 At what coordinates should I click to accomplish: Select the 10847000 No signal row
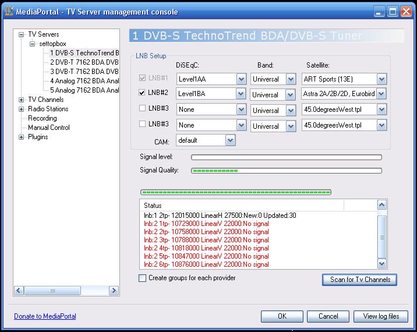click(x=206, y=256)
